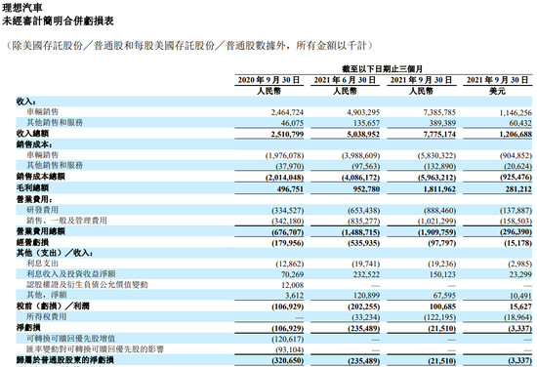Select the column header 2020年9月30日
The height and width of the screenshot is (367, 537).
coord(268,80)
